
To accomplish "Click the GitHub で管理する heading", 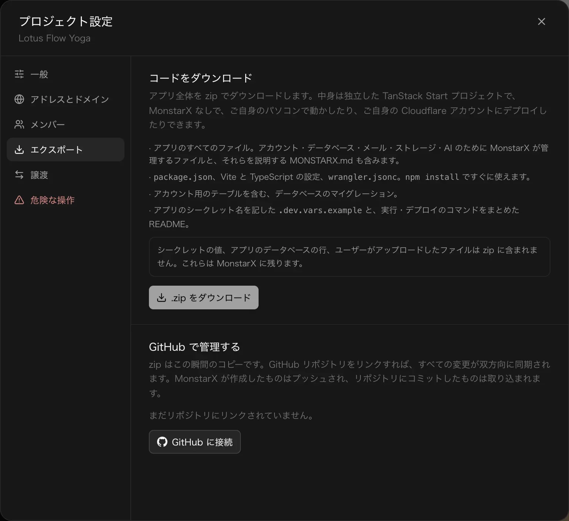I will (194, 347).
